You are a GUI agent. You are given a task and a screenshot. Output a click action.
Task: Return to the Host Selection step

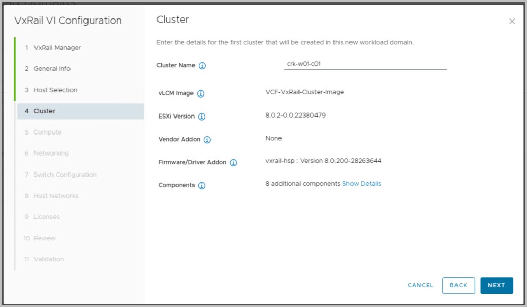coord(55,90)
